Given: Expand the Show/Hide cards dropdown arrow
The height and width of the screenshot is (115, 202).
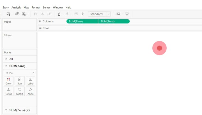Looking at the screenshot, I should coord(122,14).
